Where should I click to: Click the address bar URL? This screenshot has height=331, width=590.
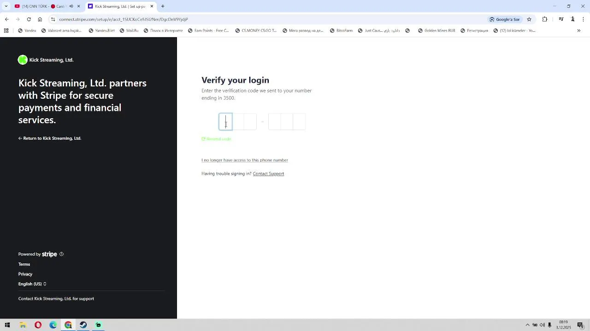click(x=124, y=19)
